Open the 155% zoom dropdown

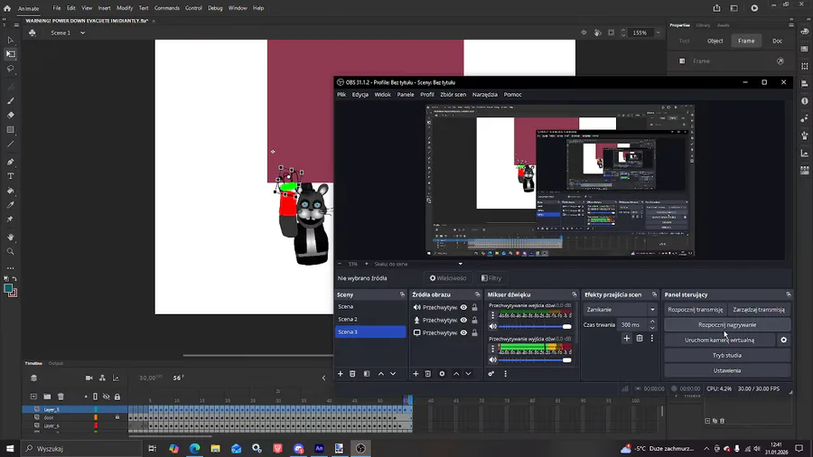tap(658, 33)
